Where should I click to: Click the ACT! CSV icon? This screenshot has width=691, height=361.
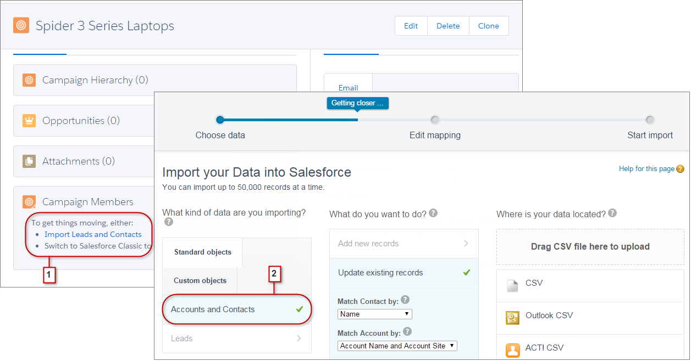click(x=512, y=350)
